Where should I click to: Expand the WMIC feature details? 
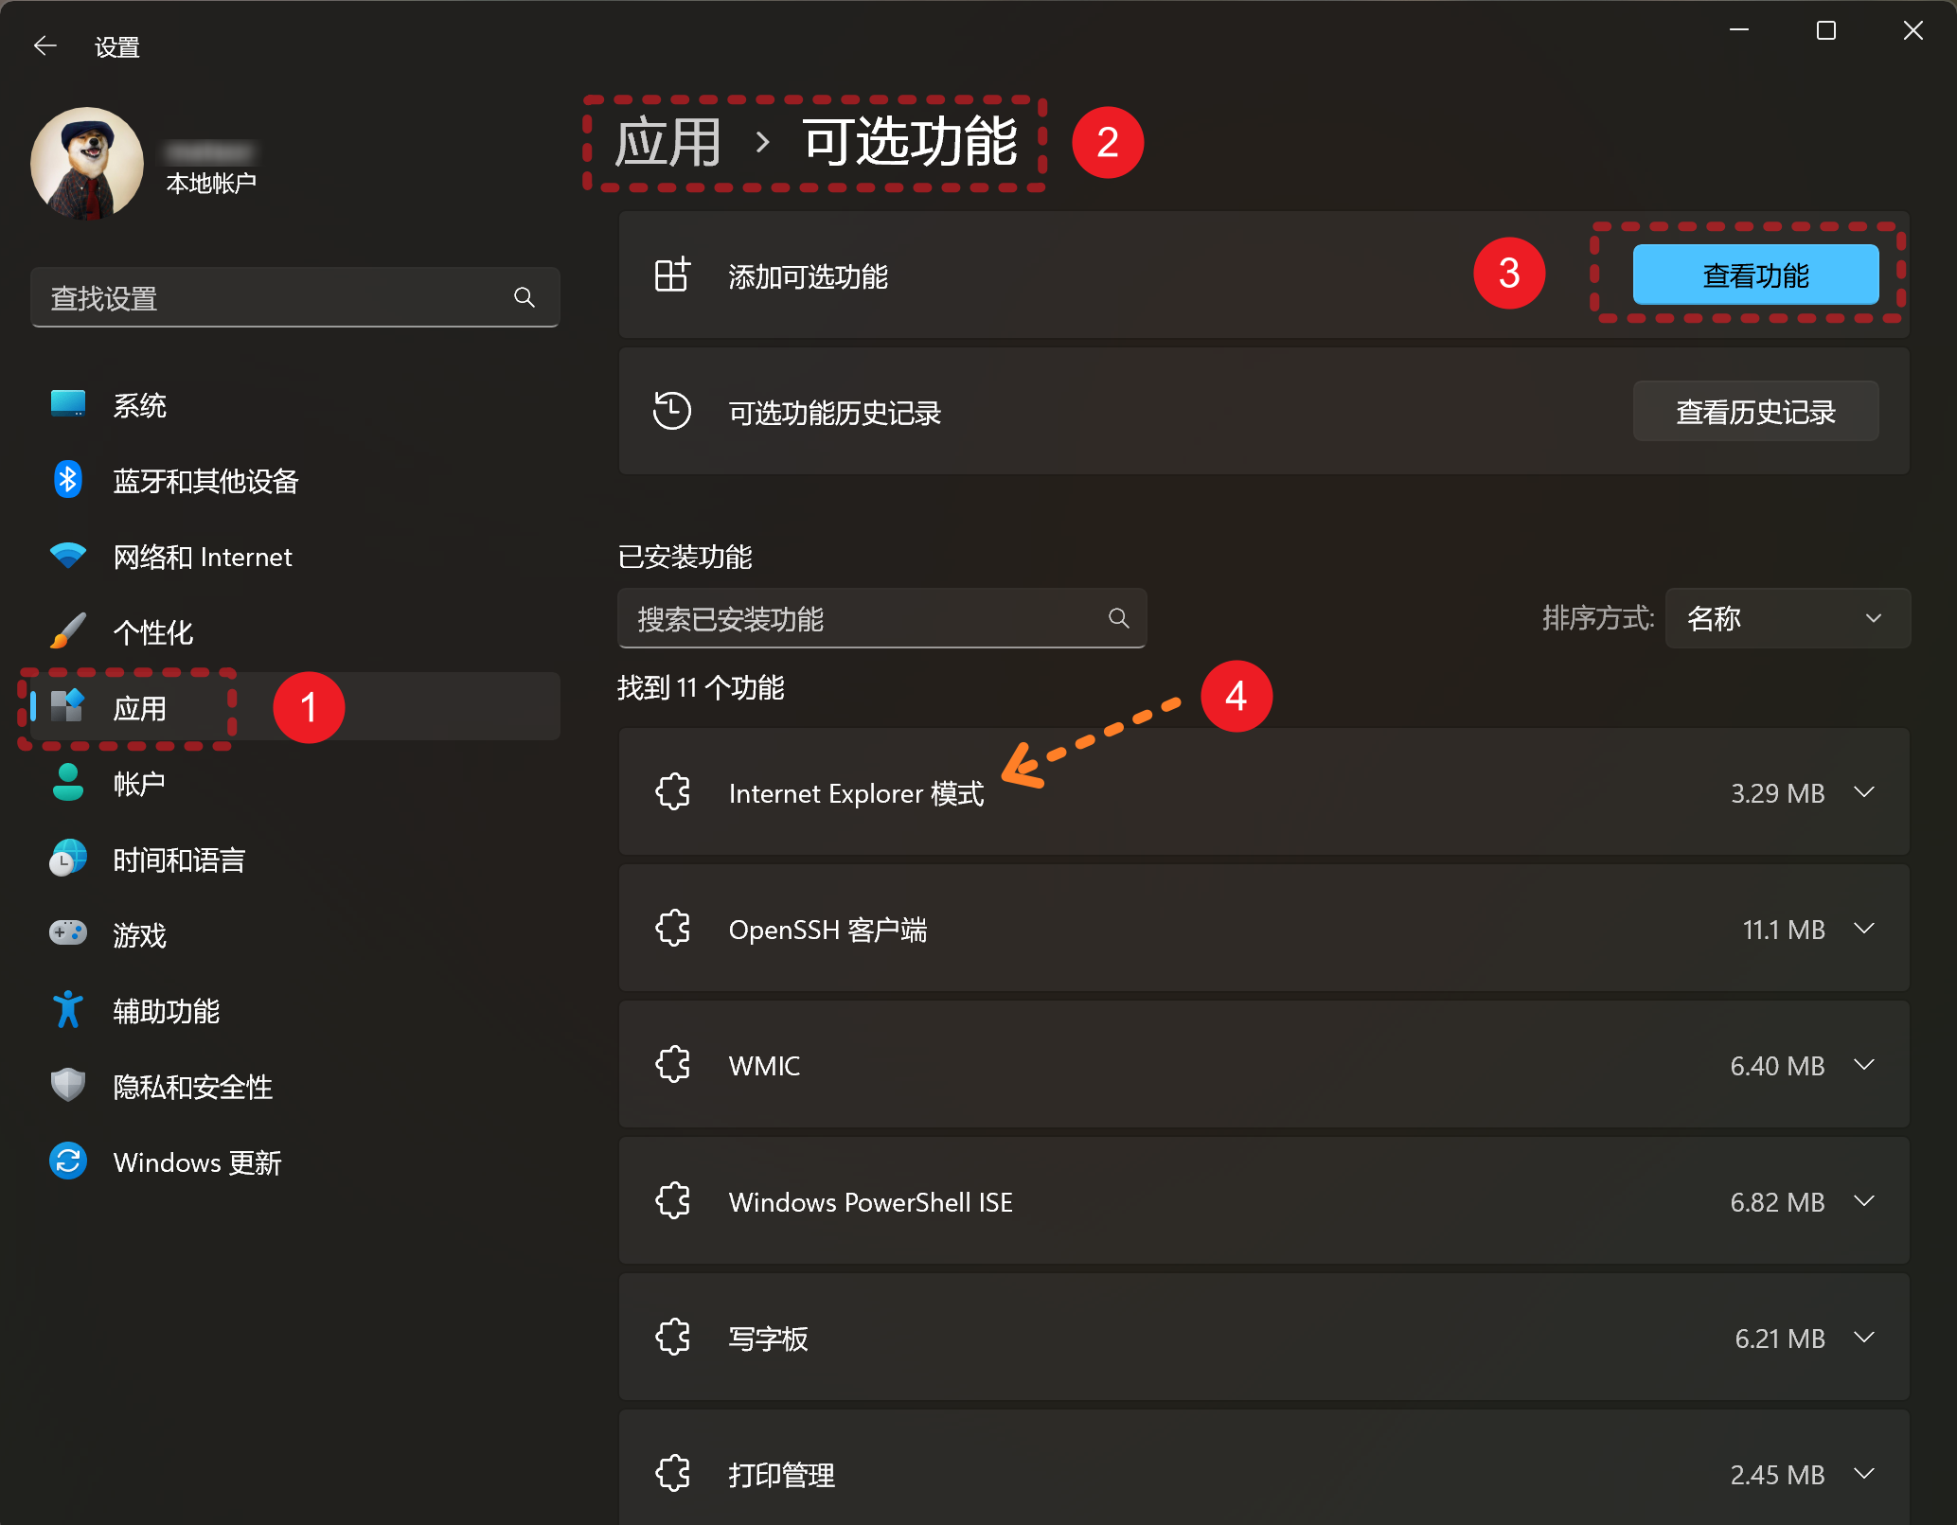click(x=1863, y=1065)
